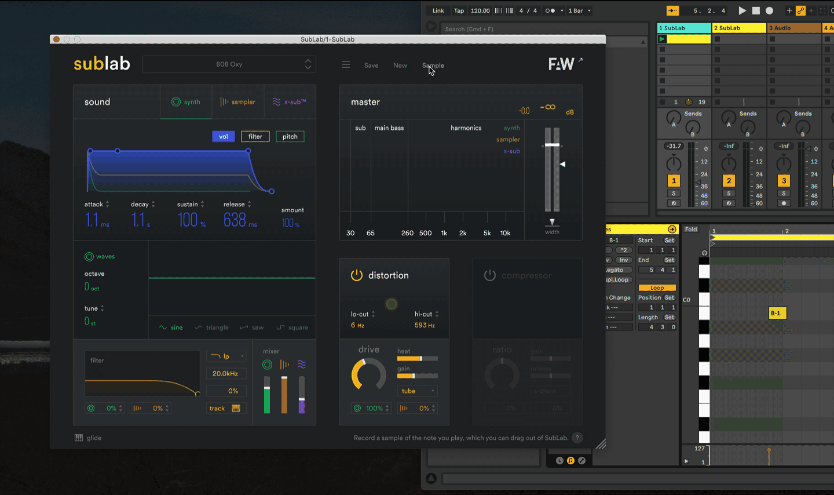The width and height of the screenshot is (834, 495).
Task: Click Fold button in piano roll
Action: pyautogui.click(x=691, y=230)
